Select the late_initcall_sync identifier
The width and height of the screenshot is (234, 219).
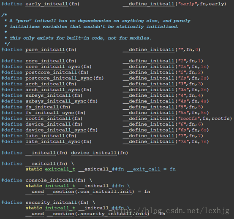click(x=53, y=142)
